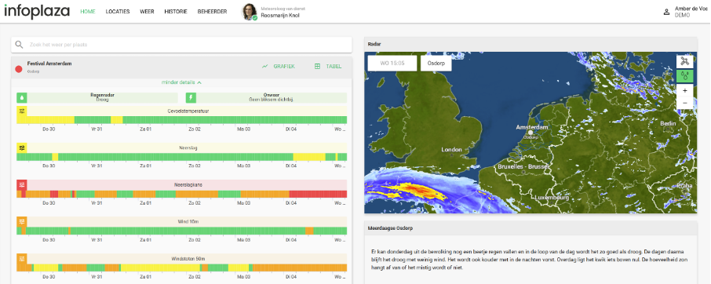The height and width of the screenshot is (284, 711).
Task: Click the Onweer lightning icon
Action: [191, 98]
